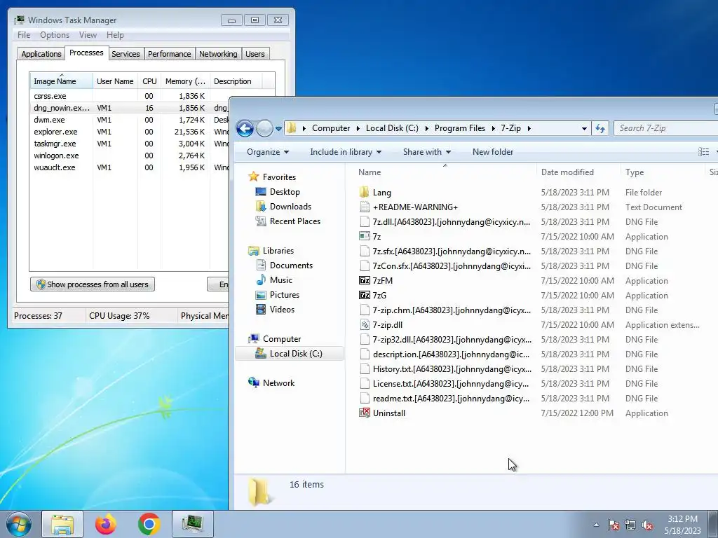Click the Refresh icon beside address bar

click(x=600, y=129)
